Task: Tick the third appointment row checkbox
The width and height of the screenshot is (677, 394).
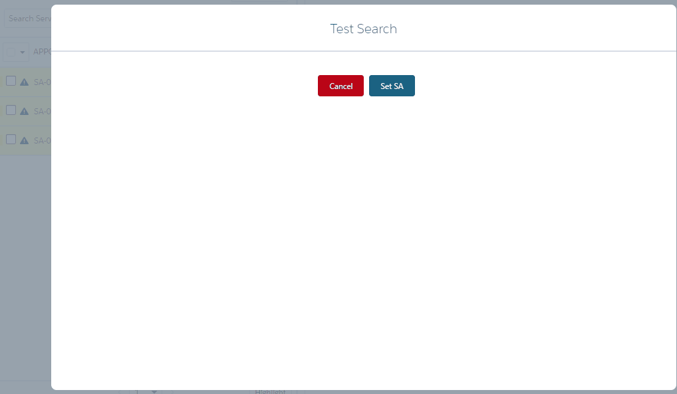Action: 11,140
